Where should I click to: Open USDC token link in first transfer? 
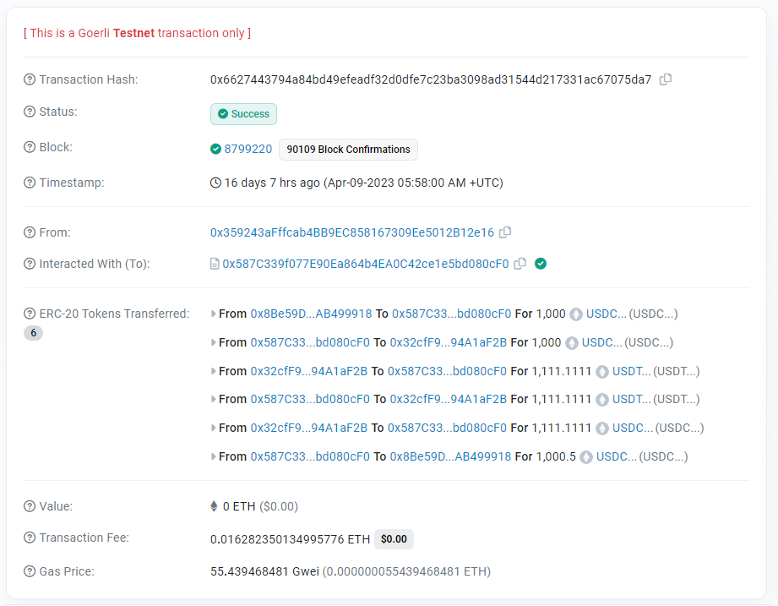coord(607,314)
